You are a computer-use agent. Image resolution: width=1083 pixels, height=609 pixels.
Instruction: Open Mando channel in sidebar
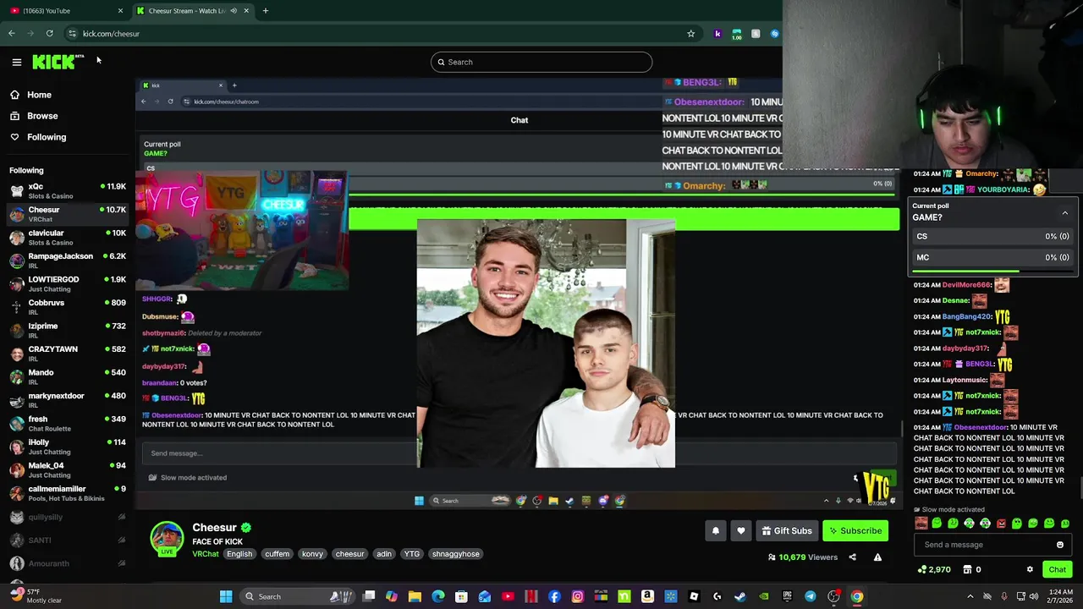click(x=66, y=377)
